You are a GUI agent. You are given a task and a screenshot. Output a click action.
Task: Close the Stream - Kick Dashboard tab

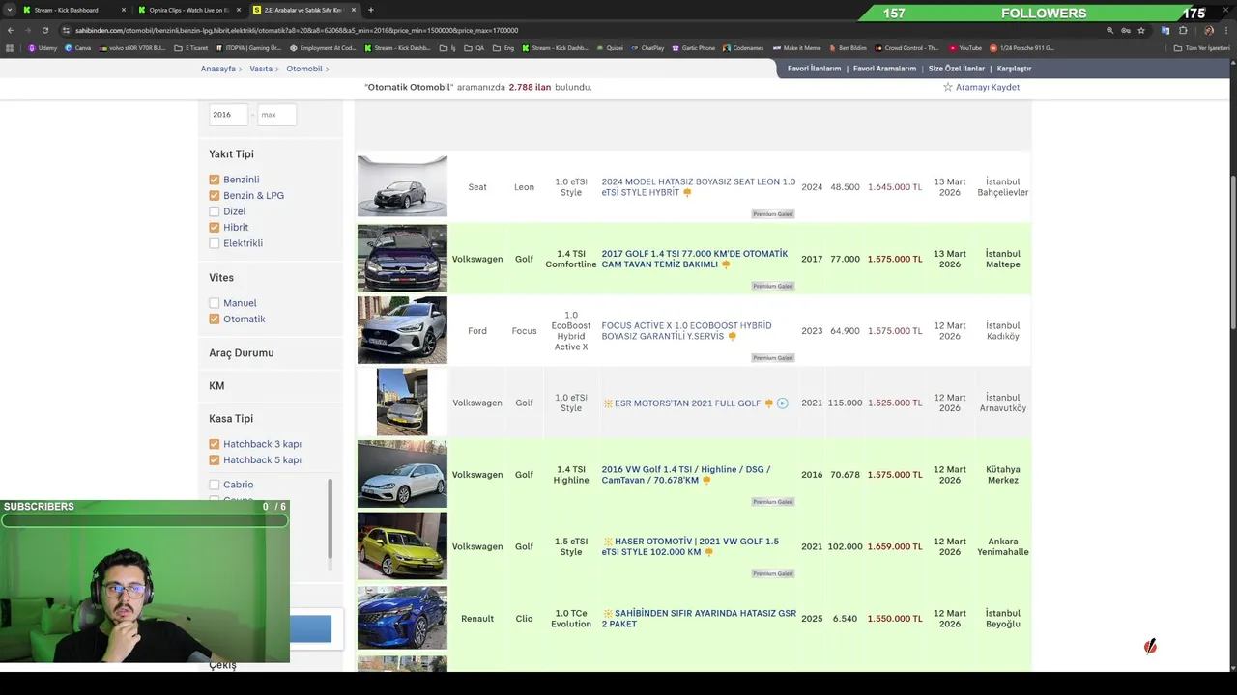point(124,10)
